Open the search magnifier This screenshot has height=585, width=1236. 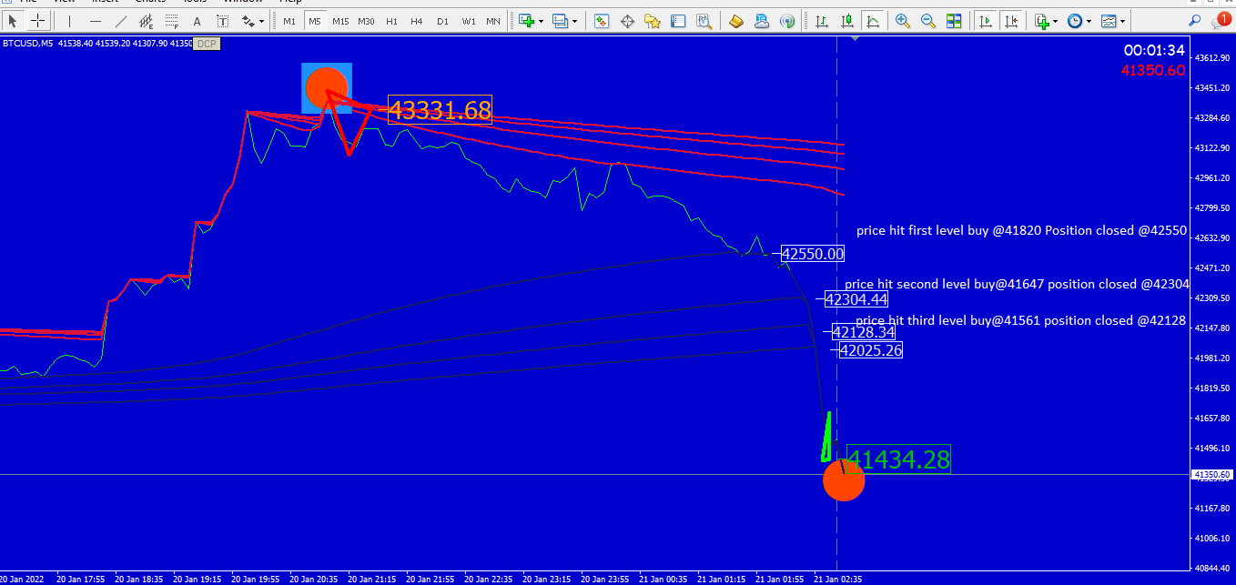point(1195,20)
